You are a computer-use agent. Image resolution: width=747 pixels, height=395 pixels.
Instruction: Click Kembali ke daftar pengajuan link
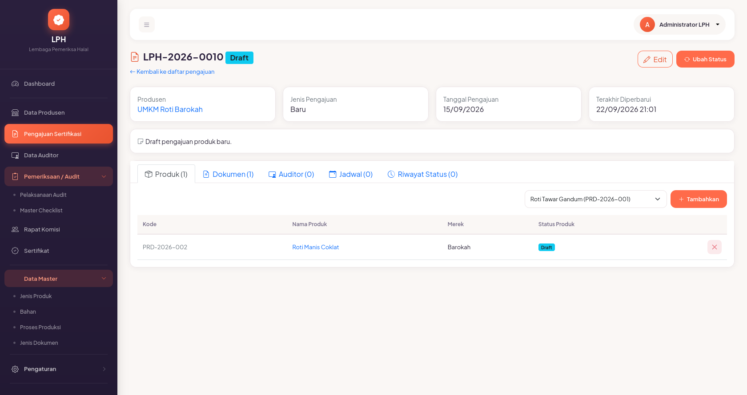(172, 72)
